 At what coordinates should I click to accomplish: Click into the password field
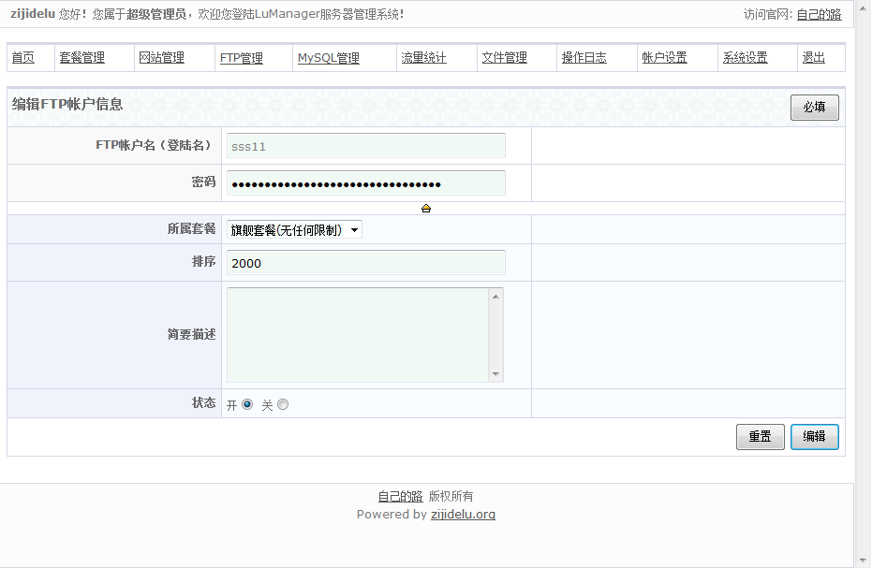tap(365, 183)
